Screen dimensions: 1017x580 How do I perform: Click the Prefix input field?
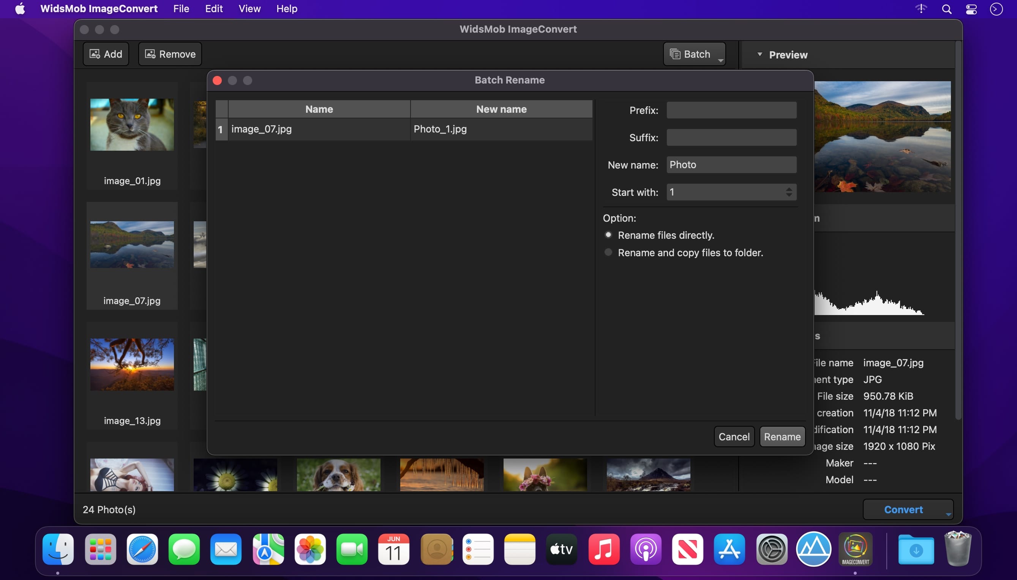[731, 110]
